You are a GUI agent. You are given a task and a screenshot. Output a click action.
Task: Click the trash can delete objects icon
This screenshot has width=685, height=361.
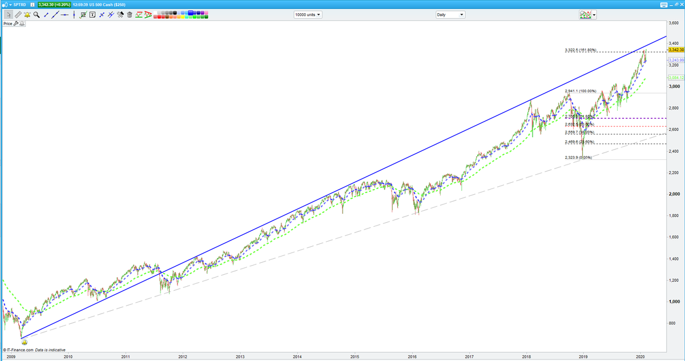click(130, 14)
